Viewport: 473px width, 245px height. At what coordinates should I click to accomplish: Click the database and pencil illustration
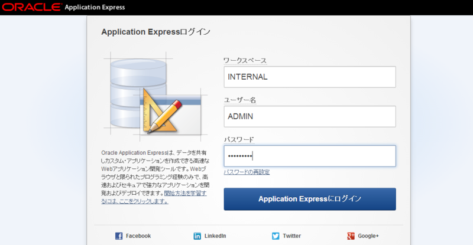tap(155, 96)
